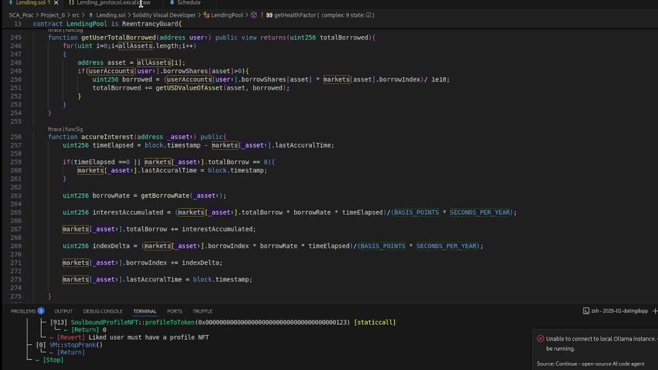Click getUSDValueOfAsset call on line 251

[189, 88]
